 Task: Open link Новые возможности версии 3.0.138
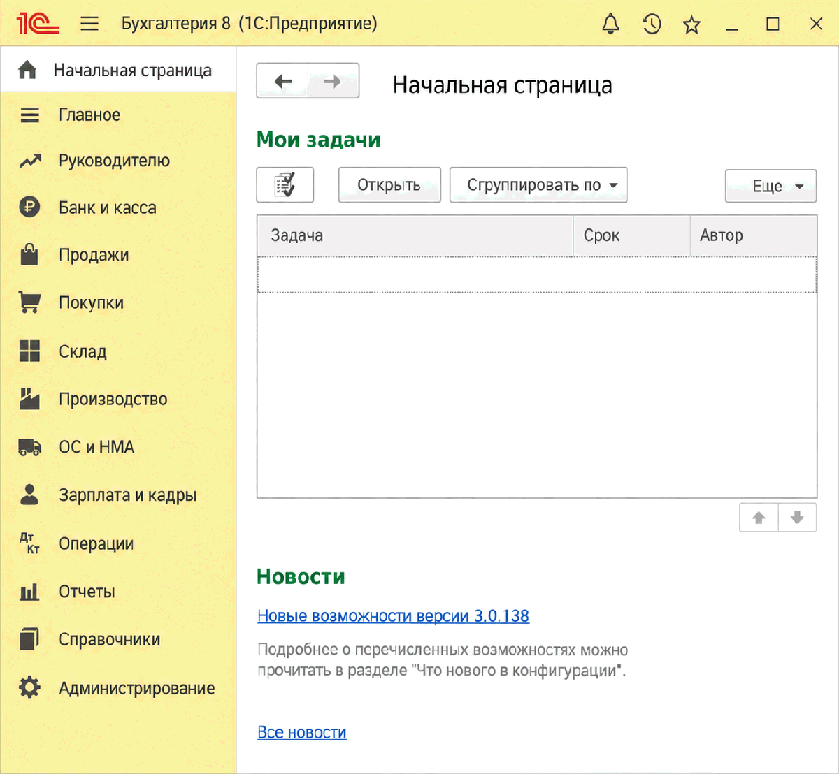point(393,616)
